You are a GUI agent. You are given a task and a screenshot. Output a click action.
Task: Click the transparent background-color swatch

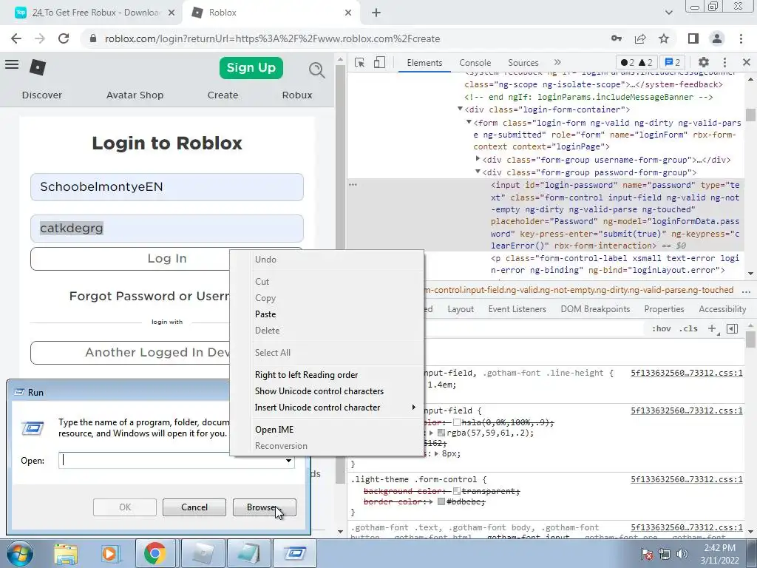click(457, 491)
